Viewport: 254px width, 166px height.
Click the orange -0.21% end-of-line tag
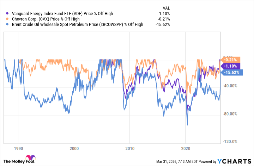[x=232, y=59]
